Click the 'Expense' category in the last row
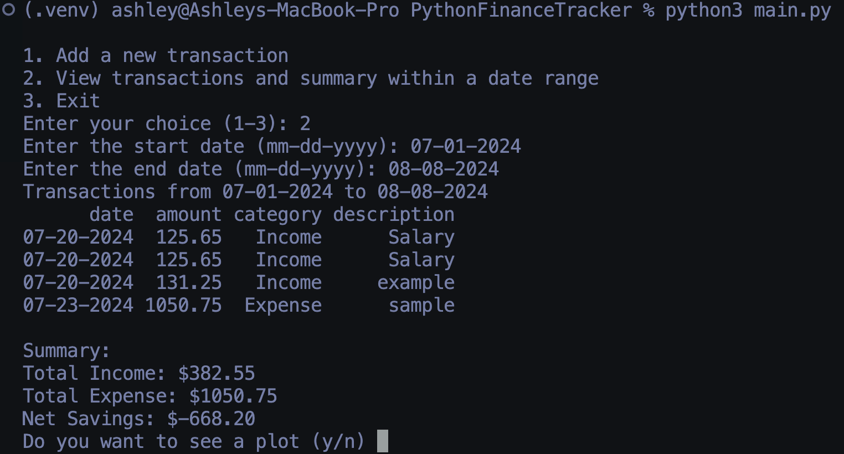Image resolution: width=844 pixels, height=454 pixels. pos(283,306)
